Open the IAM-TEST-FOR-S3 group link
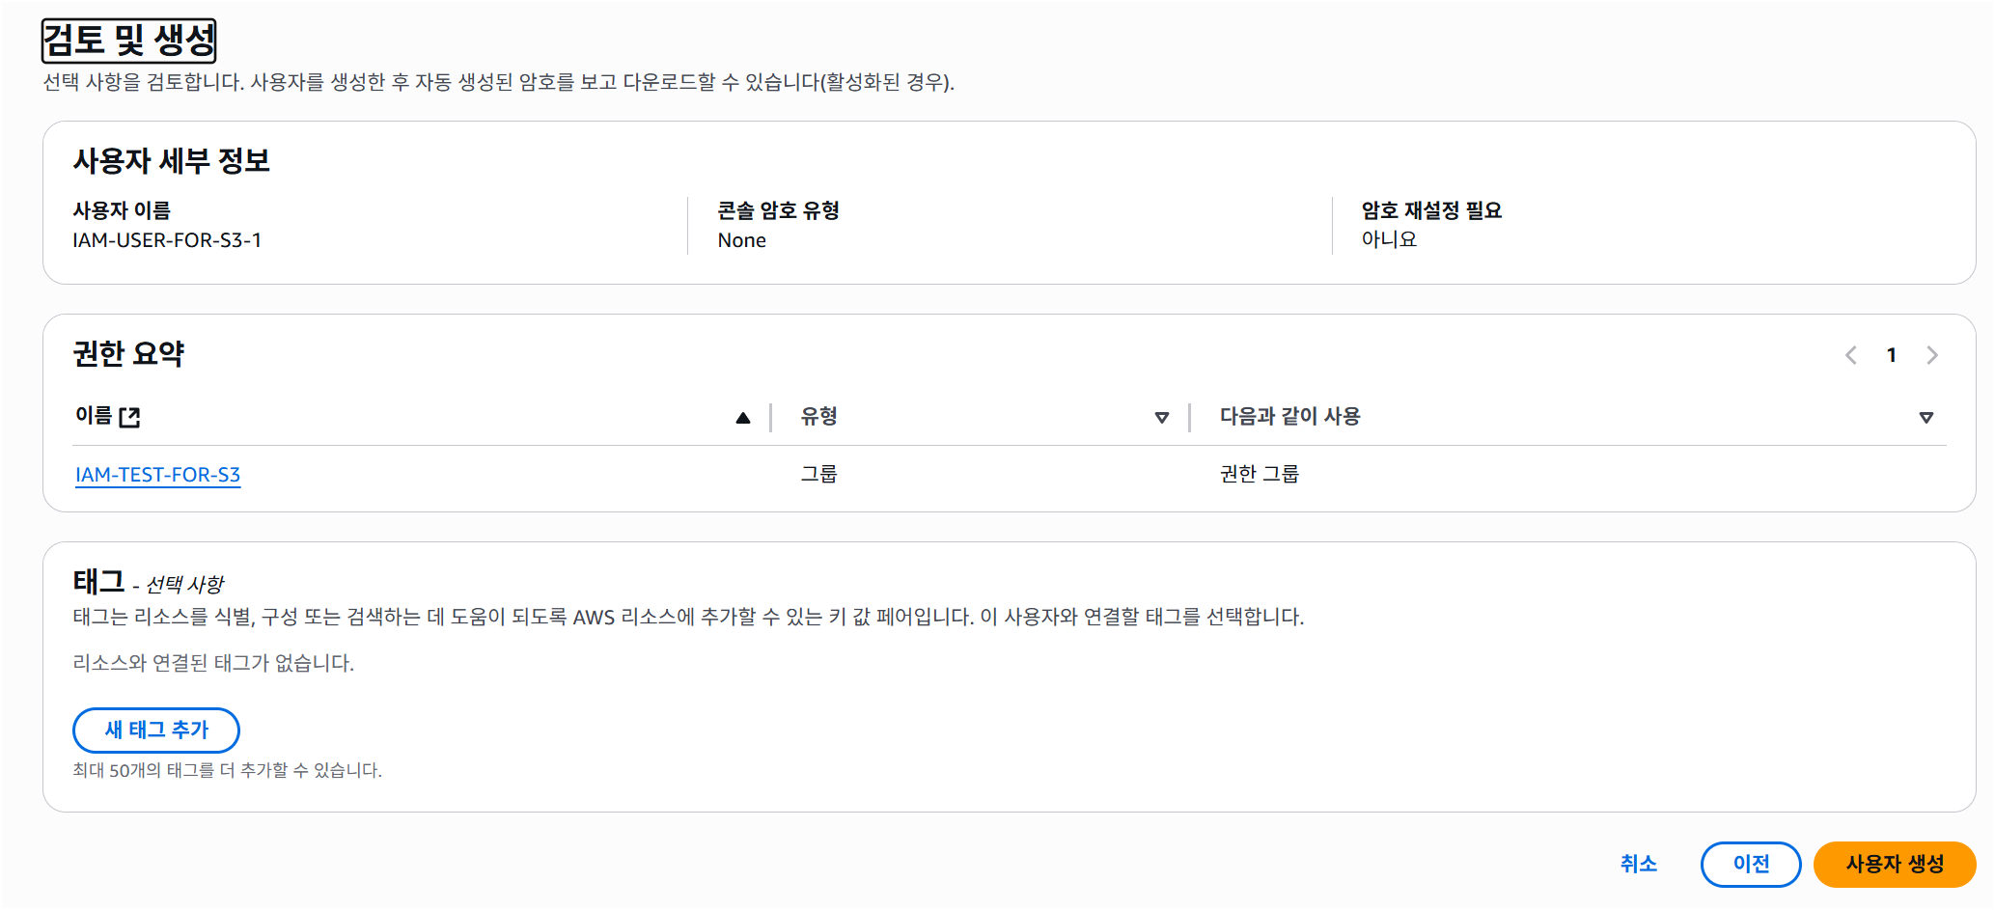The height and width of the screenshot is (910, 1995). (x=157, y=475)
